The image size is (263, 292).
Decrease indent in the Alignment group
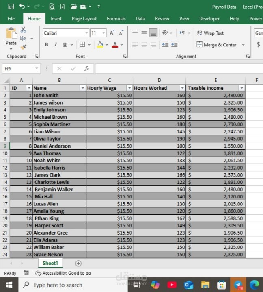tap(165, 44)
